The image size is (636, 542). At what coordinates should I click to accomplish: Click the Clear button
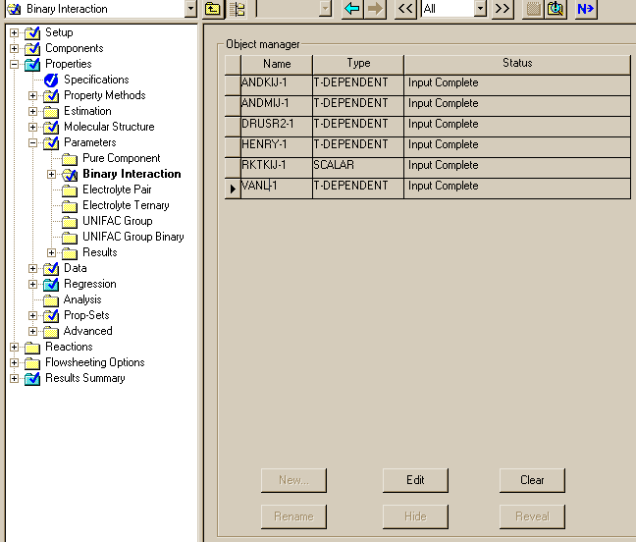click(532, 480)
